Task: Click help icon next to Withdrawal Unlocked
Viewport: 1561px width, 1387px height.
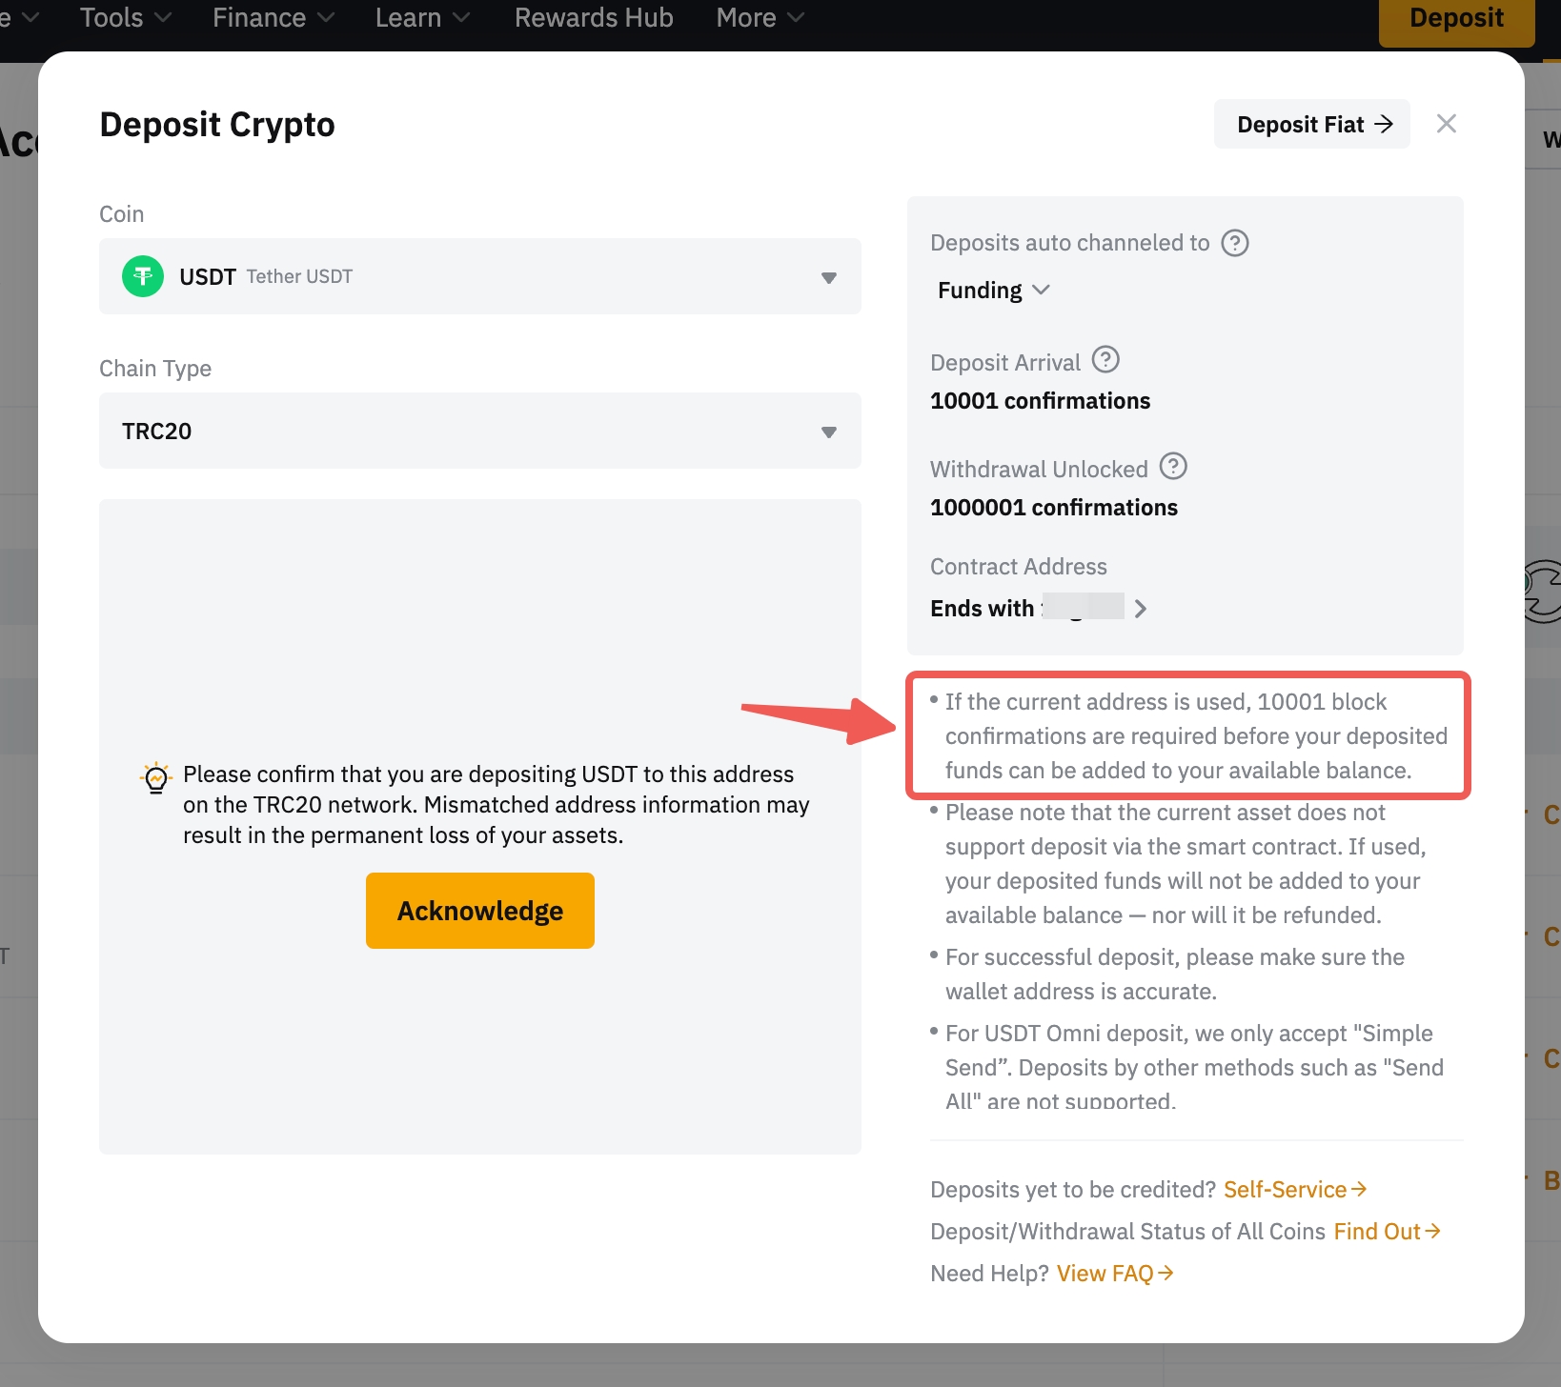Action: pyautogui.click(x=1173, y=467)
